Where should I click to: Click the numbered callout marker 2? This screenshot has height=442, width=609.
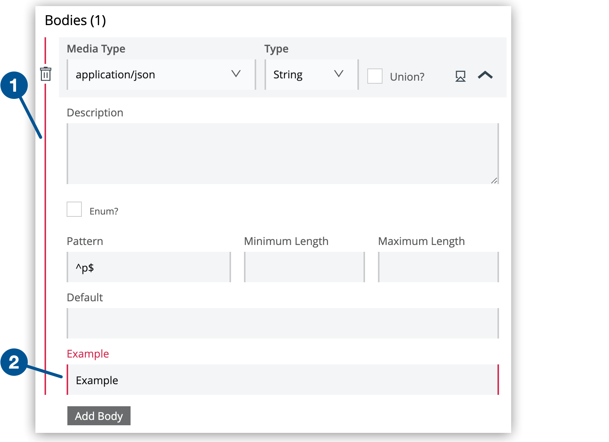click(x=14, y=362)
